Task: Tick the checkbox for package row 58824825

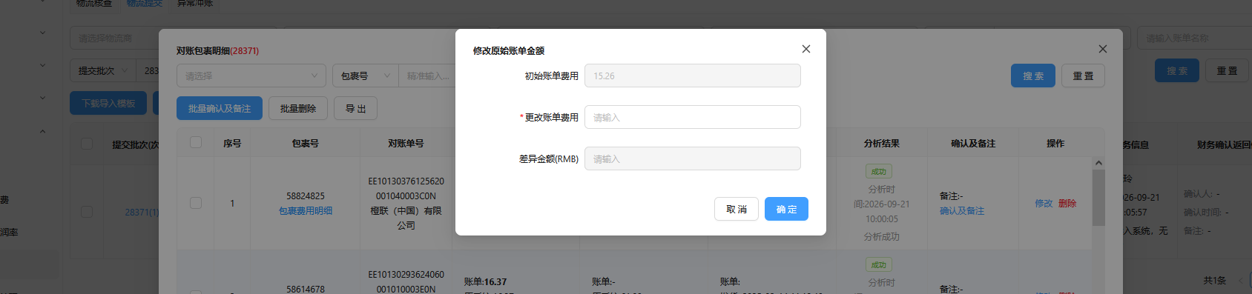Action: click(x=196, y=203)
